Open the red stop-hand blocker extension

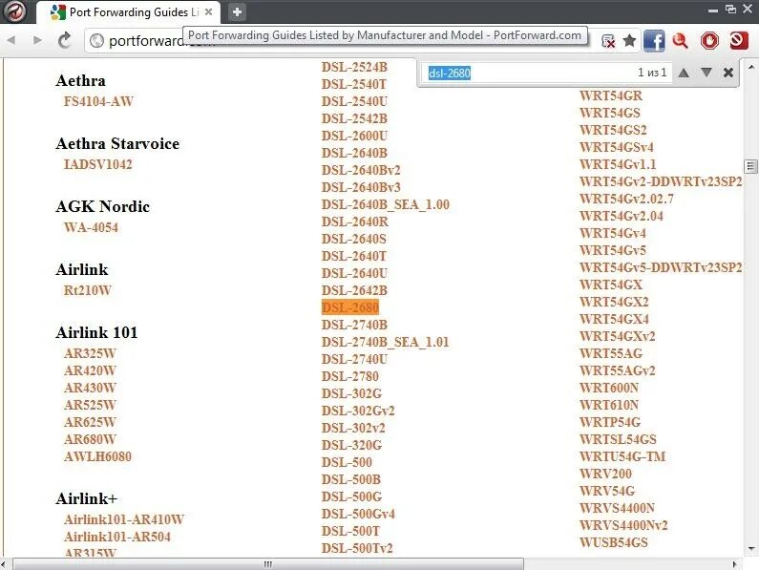pos(709,41)
